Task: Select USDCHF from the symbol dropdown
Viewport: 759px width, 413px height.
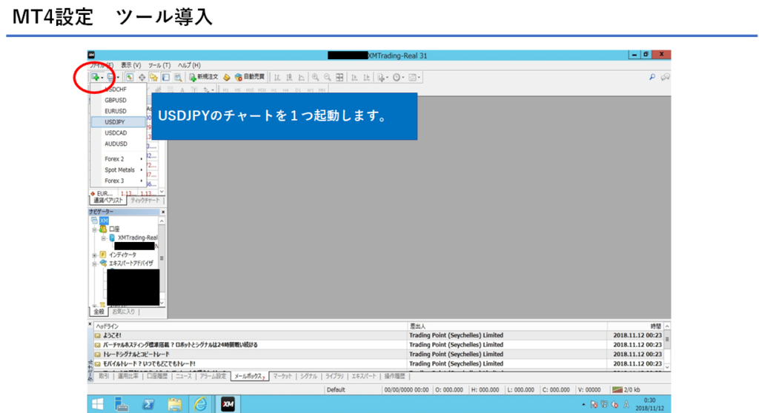Action: (119, 90)
